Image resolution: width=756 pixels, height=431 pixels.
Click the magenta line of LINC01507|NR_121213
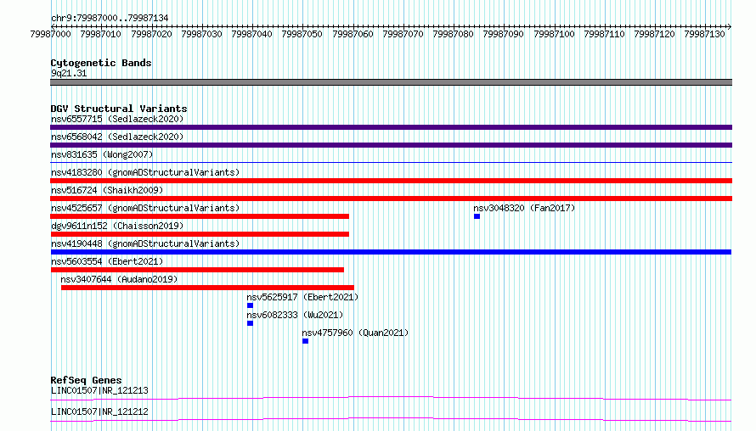click(x=391, y=398)
